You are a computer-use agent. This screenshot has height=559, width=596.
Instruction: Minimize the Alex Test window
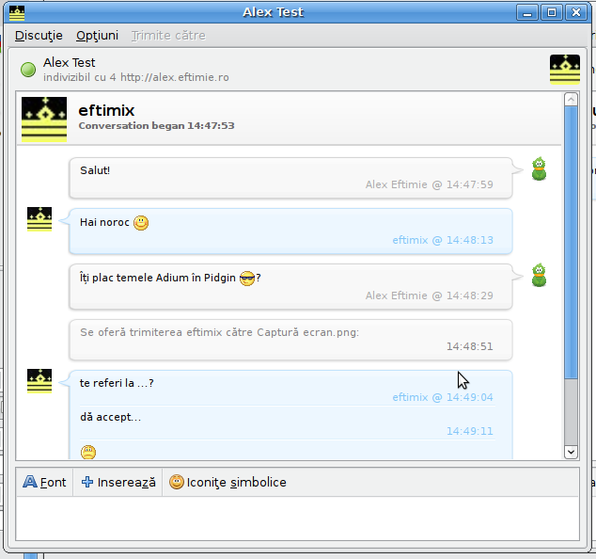[527, 12]
